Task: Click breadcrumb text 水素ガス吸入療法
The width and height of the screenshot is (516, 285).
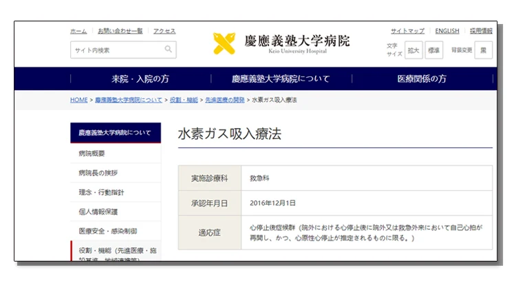Action: 274,100
